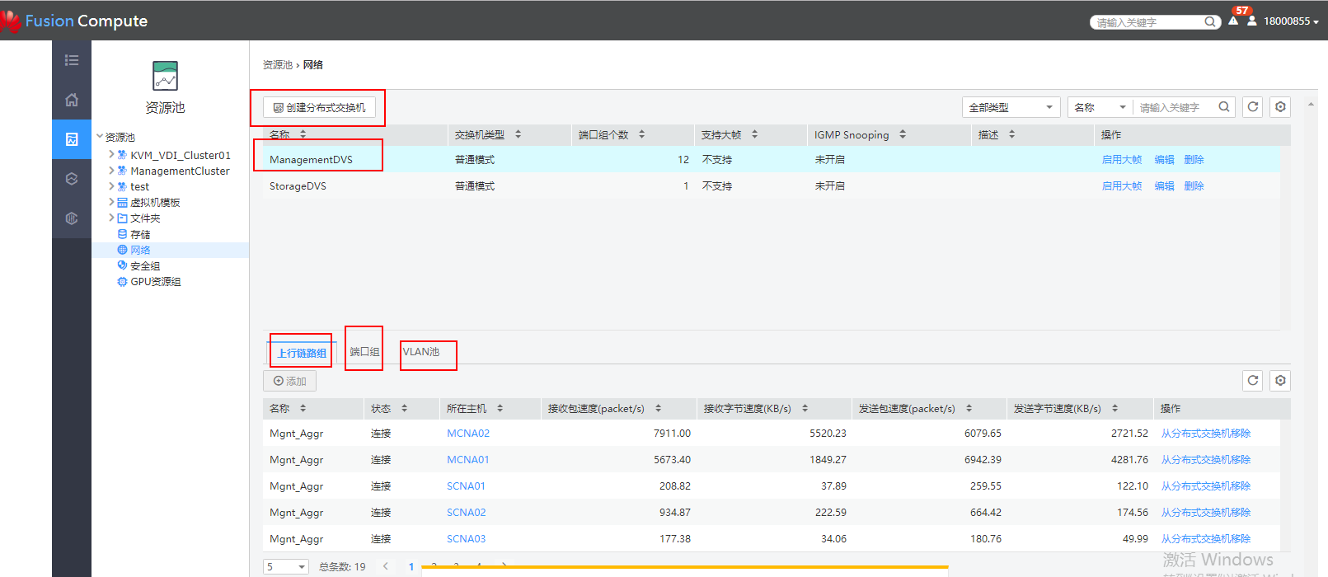This screenshot has height=577, width=1328.
Task: Select 安全组 in resource tree
Action: click(145, 265)
